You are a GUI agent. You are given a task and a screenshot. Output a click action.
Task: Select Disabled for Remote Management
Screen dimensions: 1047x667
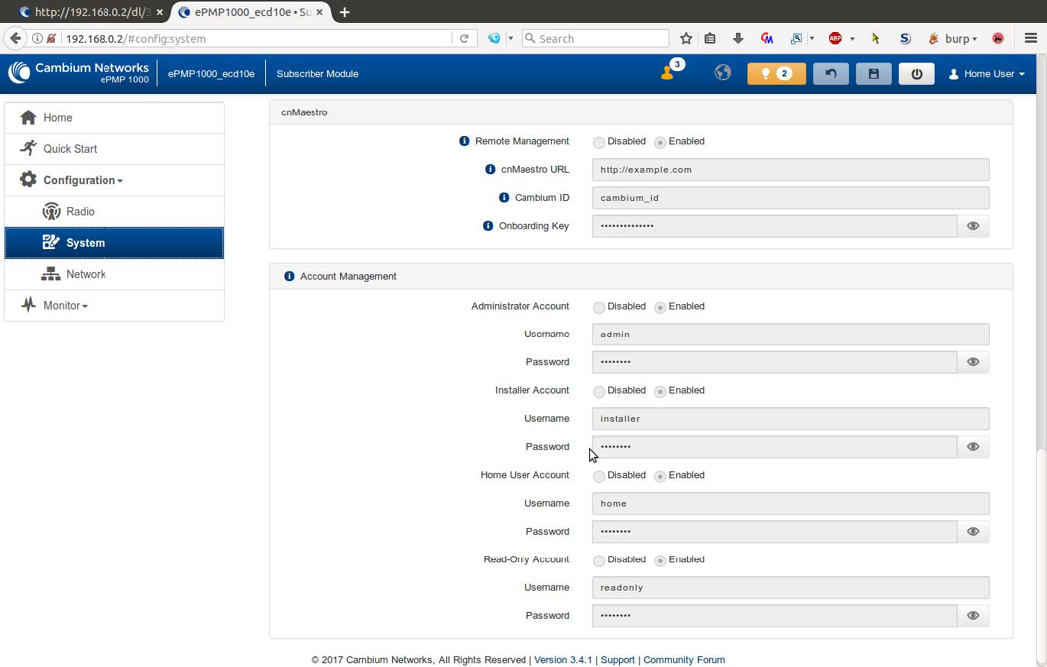pos(599,142)
